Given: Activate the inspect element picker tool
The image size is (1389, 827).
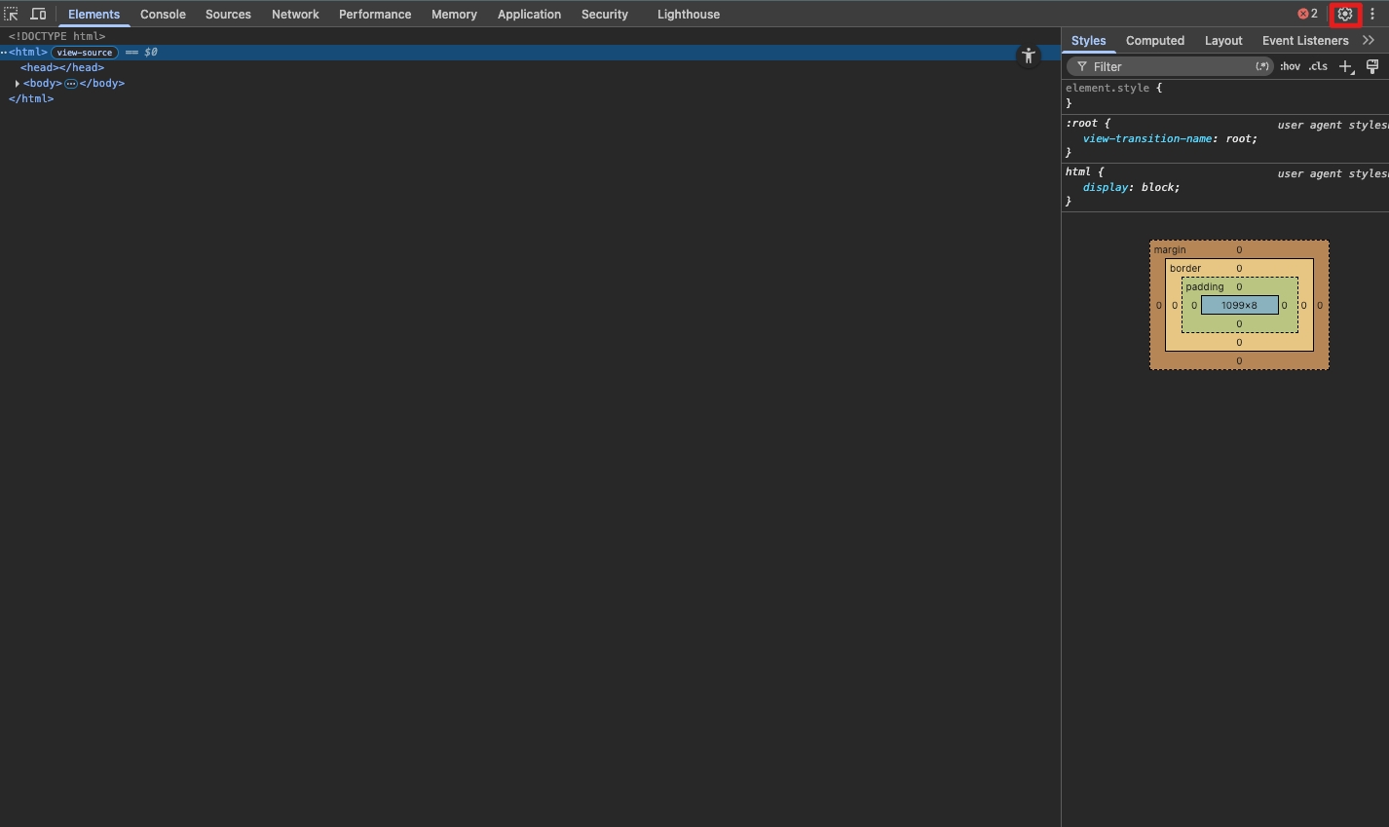Looking at the screenshot, I should [11, 14].
